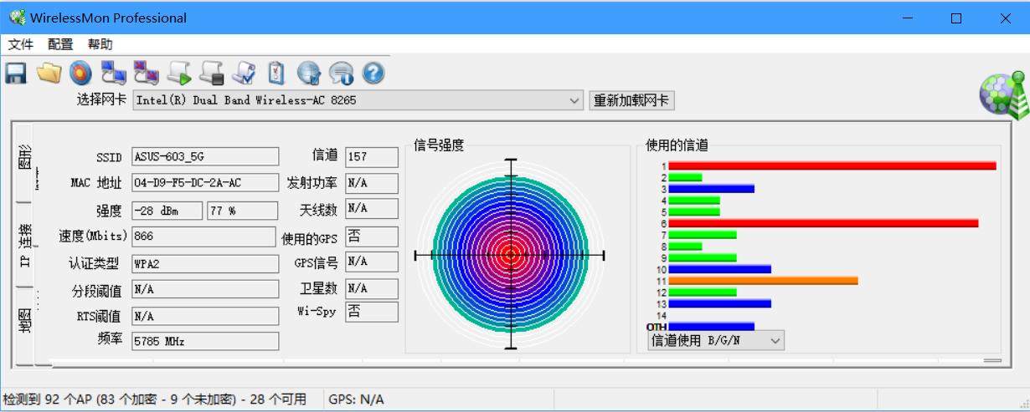The width and height of the screenshot is (1030, 412).
Task: Switch to the IP 连接 side tab
Action: click(x=24, y=245)
